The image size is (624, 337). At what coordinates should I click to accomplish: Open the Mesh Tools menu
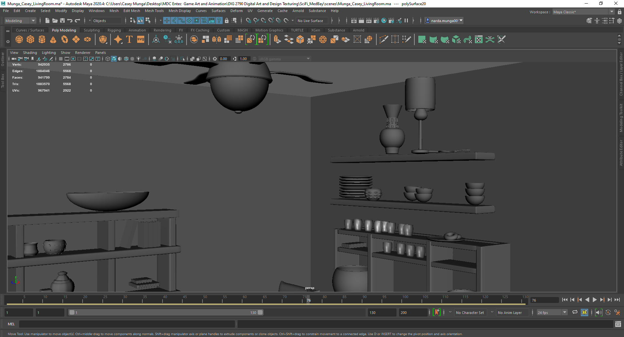tap(154, 11)
